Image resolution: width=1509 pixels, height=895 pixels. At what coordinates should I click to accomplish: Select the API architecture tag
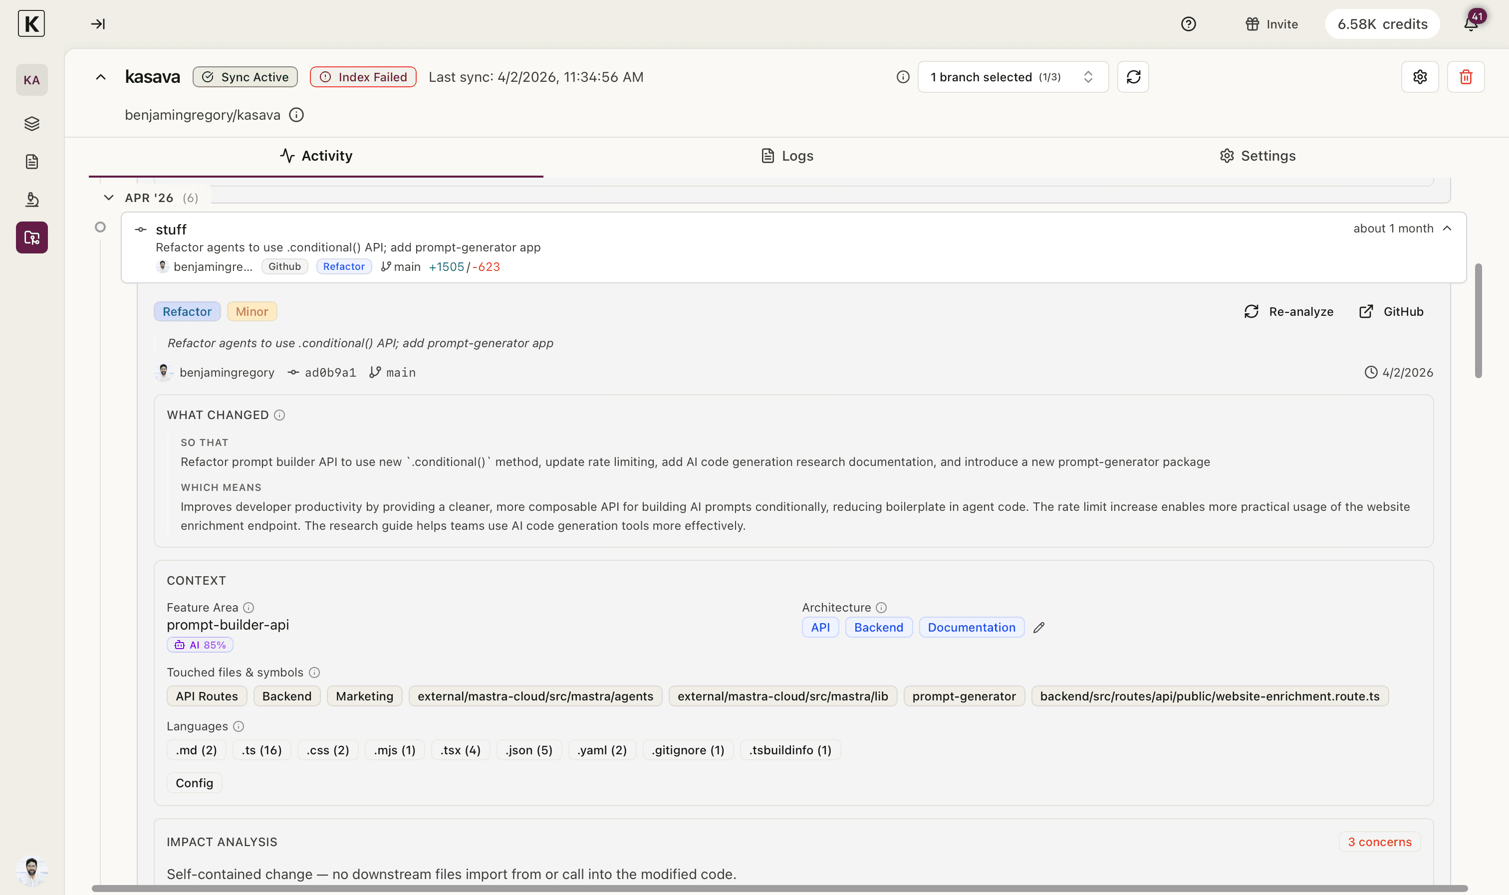click(x=820, y=628)
